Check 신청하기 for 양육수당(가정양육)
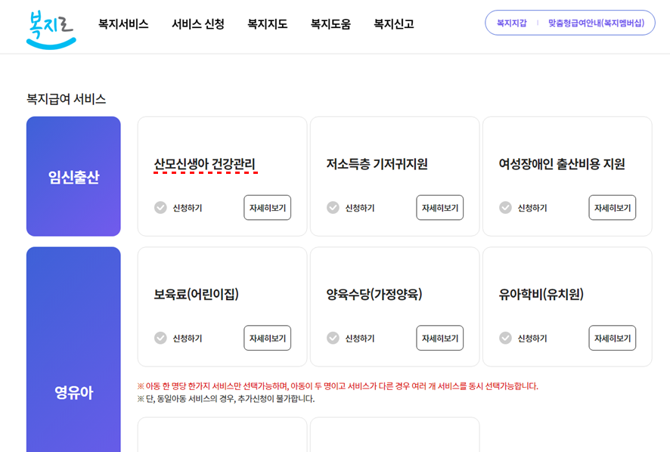Image resolution: width=670 pixels, height=452 pixels. click(x=351, y=338)
